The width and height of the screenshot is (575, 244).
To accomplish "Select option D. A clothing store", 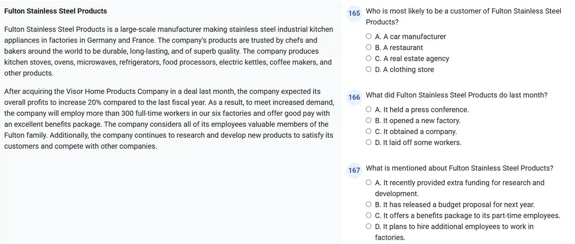I will click(x=368, y=69).
